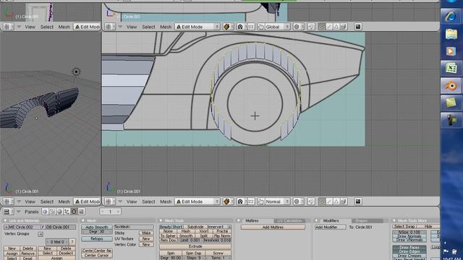Screen dimensions: 463x260
Task: Open the Global orientation dropdown
Action: pyautogui.click(x=277, y=27)
